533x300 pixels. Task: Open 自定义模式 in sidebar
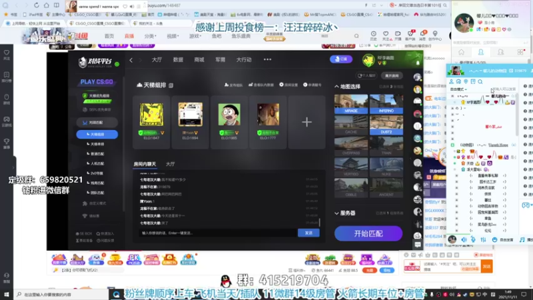coord(95,203)
